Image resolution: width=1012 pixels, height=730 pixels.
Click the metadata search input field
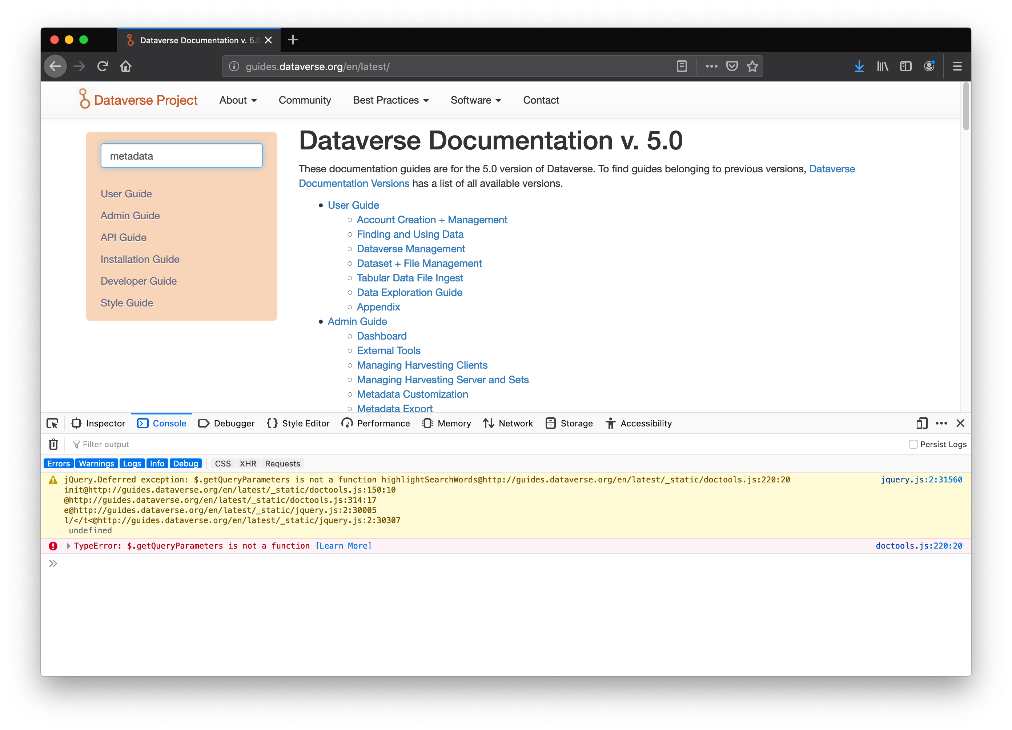[182, 156]
